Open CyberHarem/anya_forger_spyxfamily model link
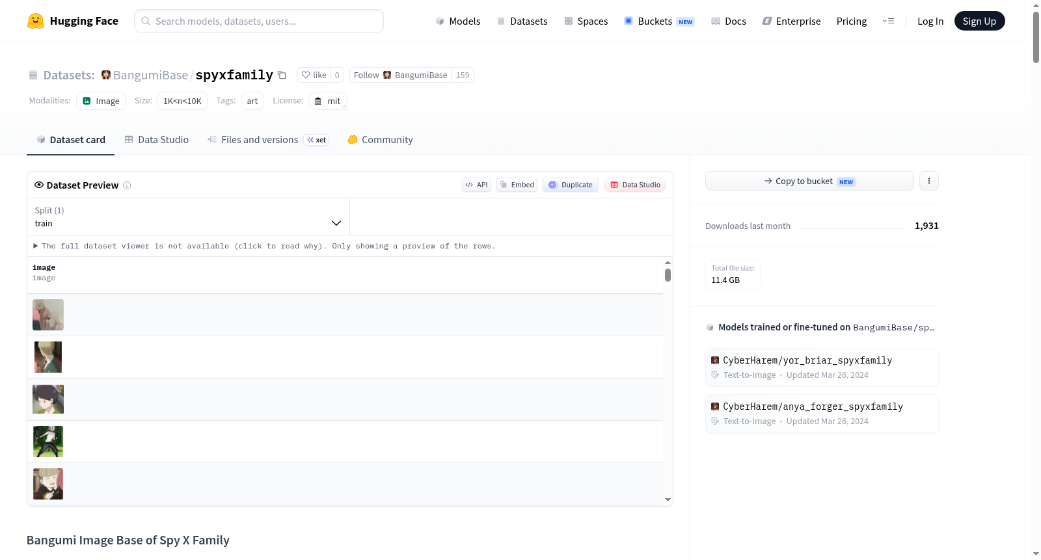Image resolution: width=1041 pixels, height=560 pixels. point(822,413)
